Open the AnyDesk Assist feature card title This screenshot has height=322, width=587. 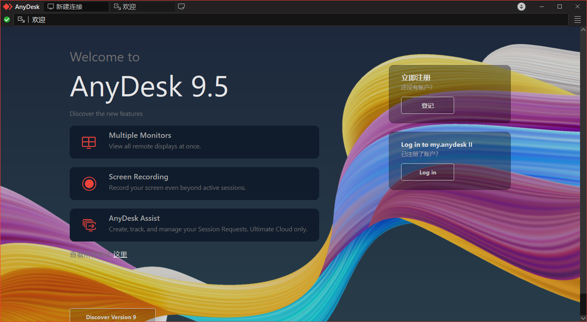134,218
